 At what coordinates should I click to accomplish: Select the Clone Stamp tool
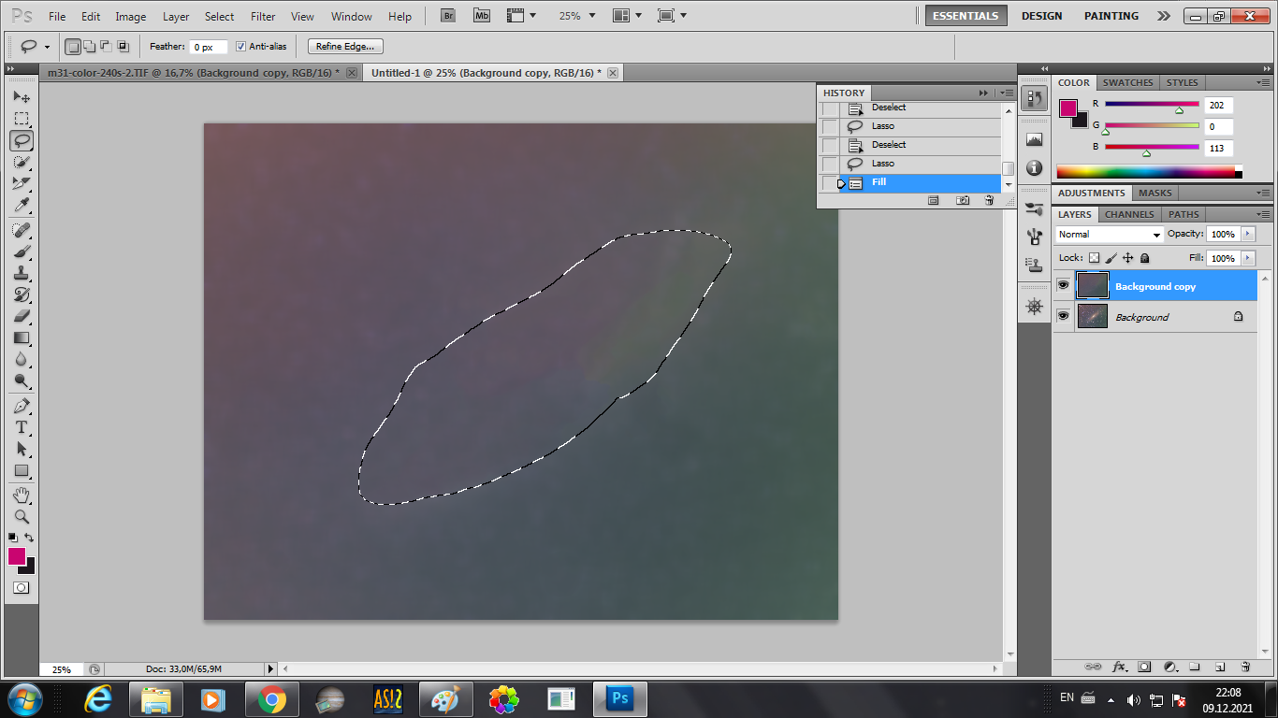(x=22, y=273)
